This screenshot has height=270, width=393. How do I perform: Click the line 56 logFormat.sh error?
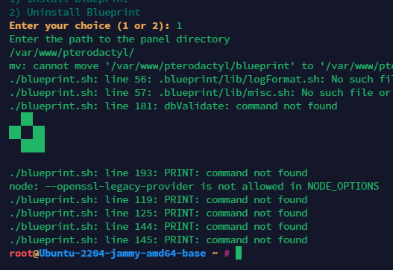pyautogui.click(x=201, y=80)
